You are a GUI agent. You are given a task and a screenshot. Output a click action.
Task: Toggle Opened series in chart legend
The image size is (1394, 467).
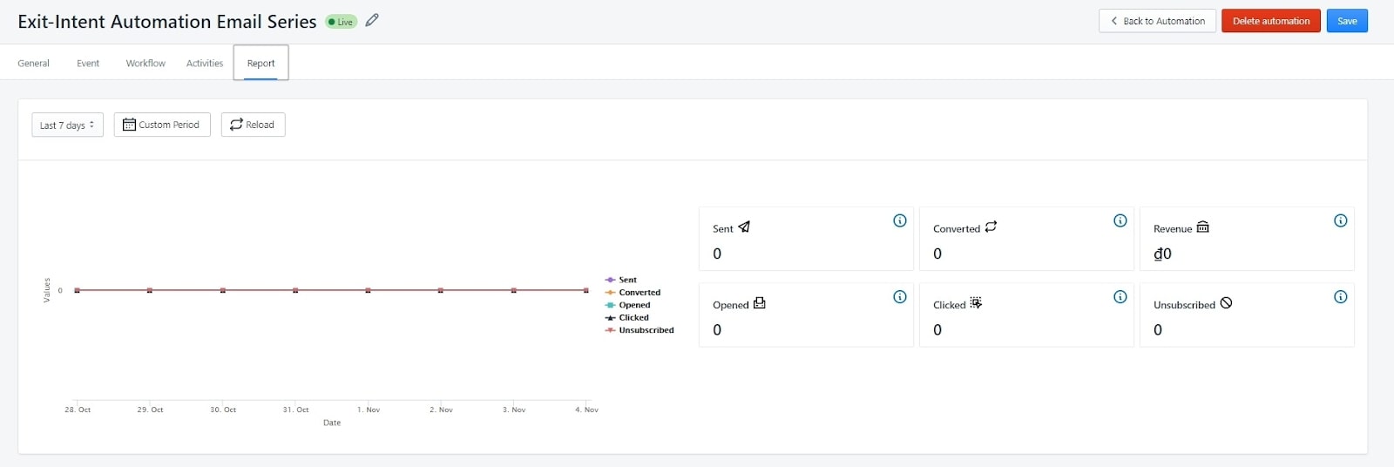coord(633,305)
